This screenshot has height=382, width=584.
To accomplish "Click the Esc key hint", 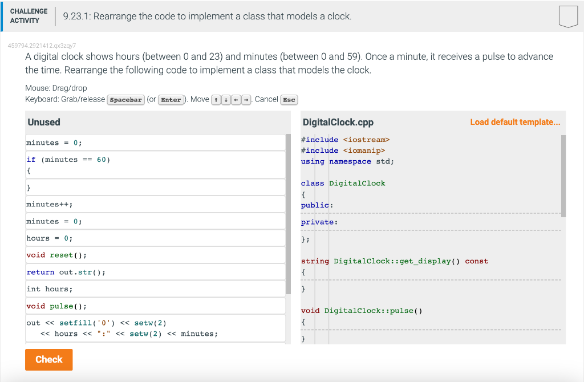I will pyautogui.click(x=289, y=100).
